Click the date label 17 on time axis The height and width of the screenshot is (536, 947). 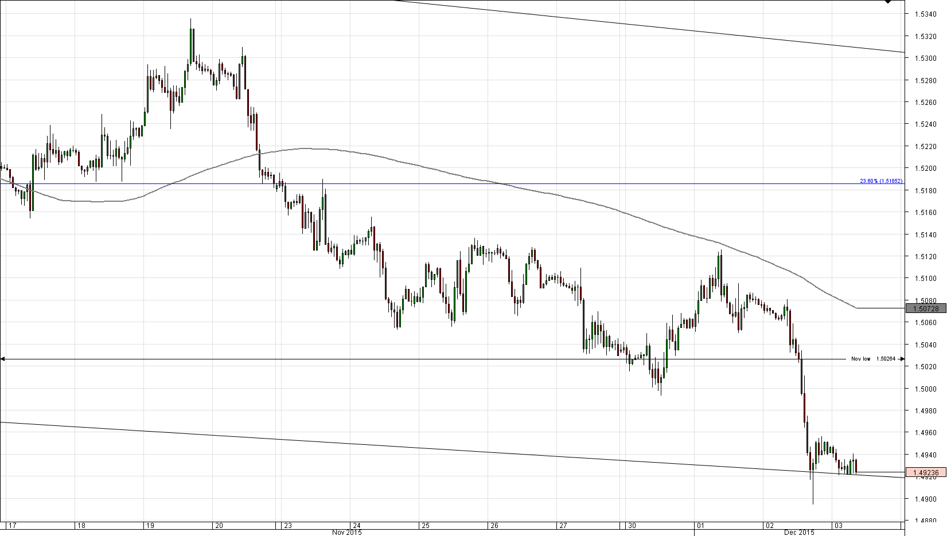click(x=12, y=525)
